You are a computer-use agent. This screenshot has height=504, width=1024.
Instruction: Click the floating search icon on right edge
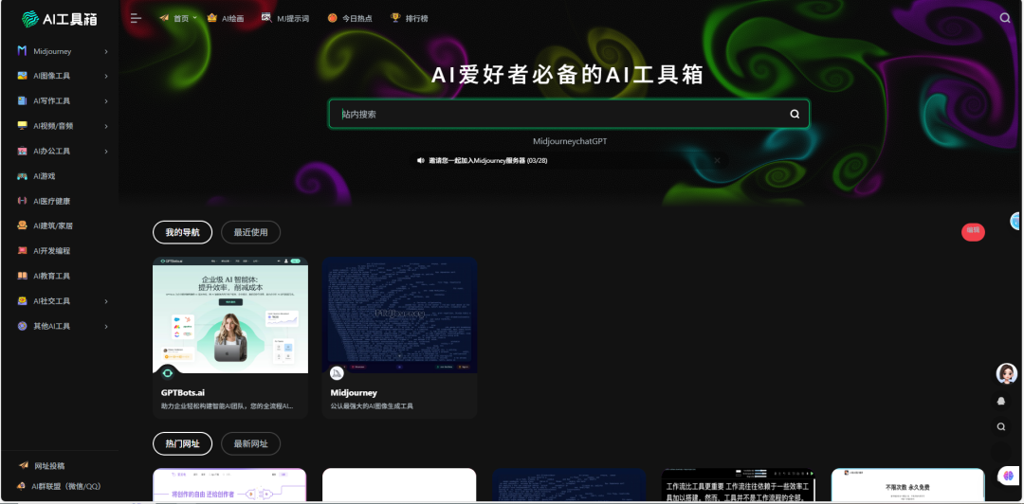point(1001,427)
